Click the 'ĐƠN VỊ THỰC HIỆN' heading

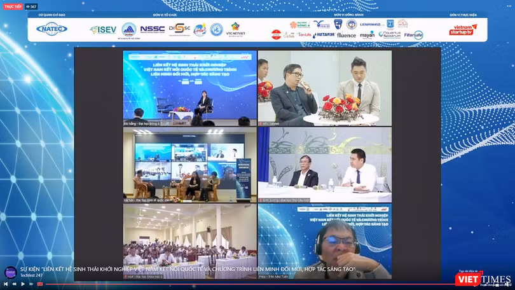pyautogui.click(x=463, y=15)
